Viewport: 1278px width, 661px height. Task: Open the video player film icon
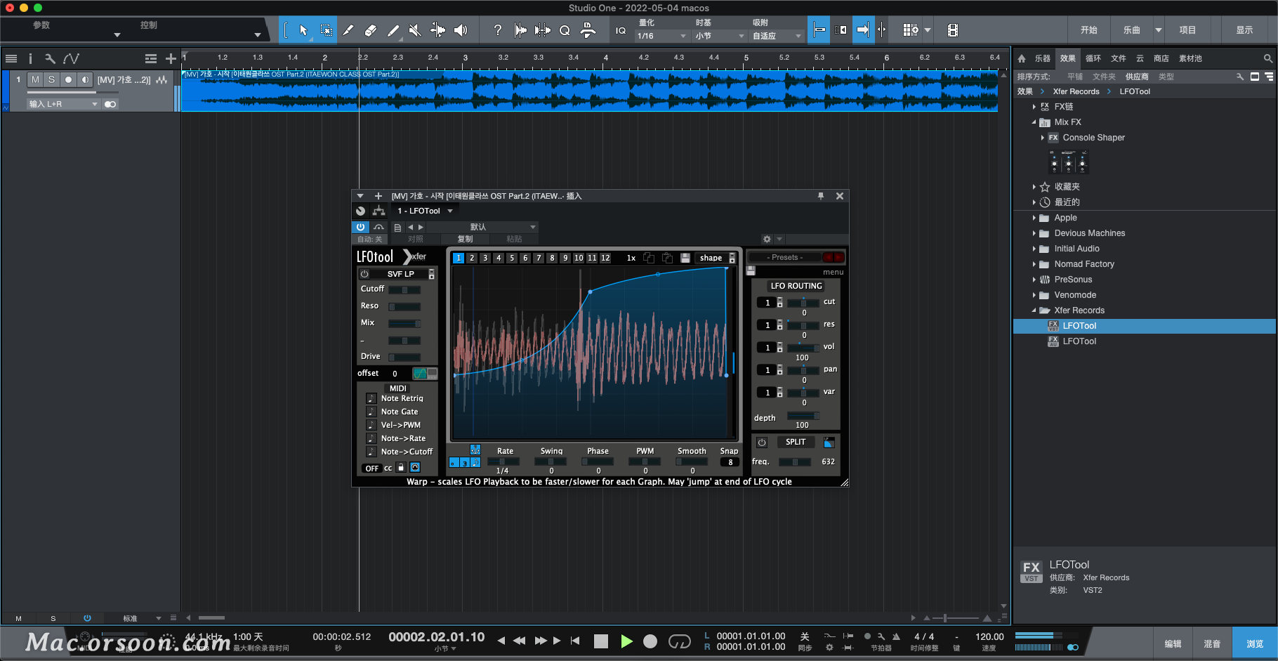(952, 30)
